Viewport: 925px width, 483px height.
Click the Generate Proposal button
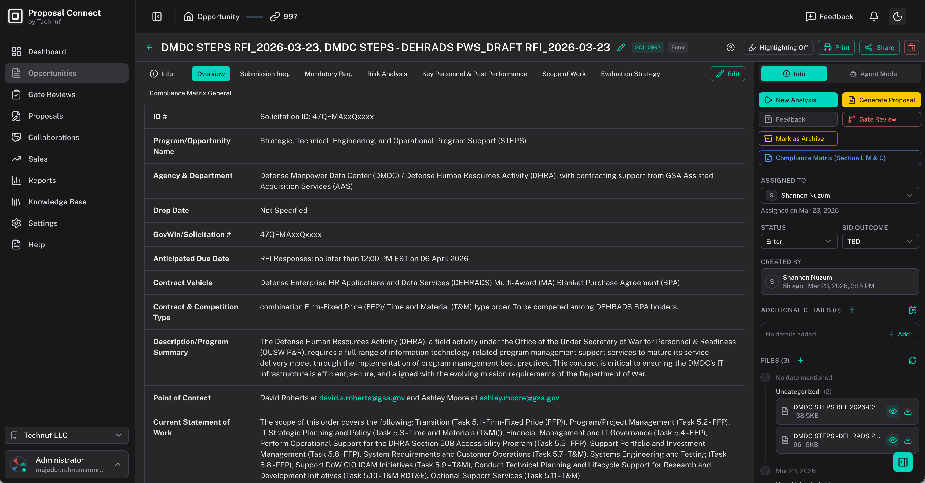tap(881, 100)
